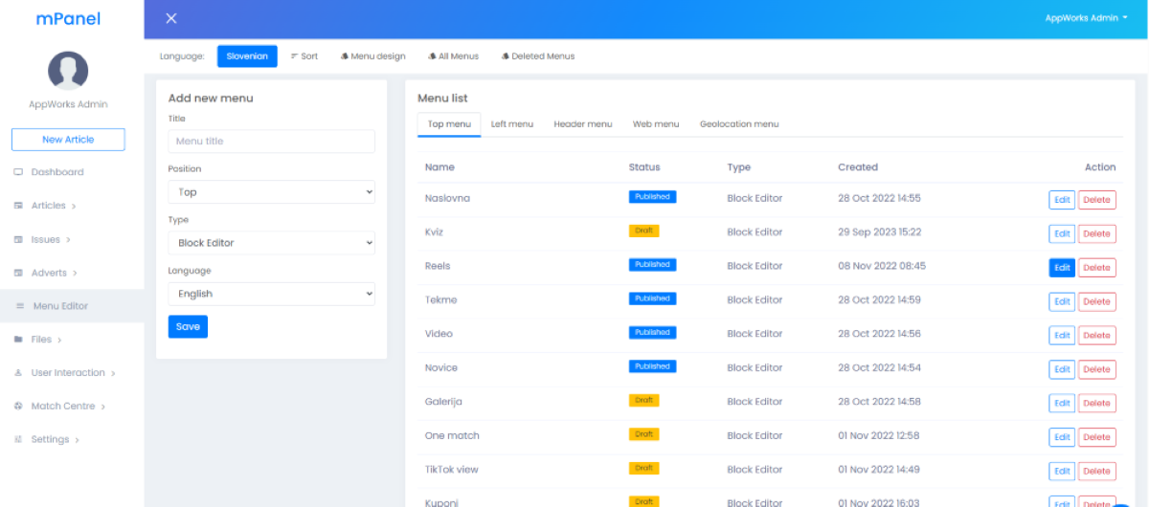Switch to the Geolocation menu tab
The image size is (1149, 507).
click(x=738, y=124)
